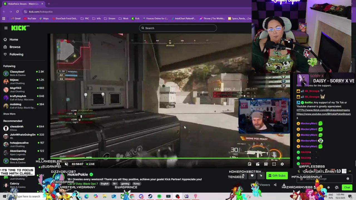Open the Cabrzy channel

click(x=24, y=185)
